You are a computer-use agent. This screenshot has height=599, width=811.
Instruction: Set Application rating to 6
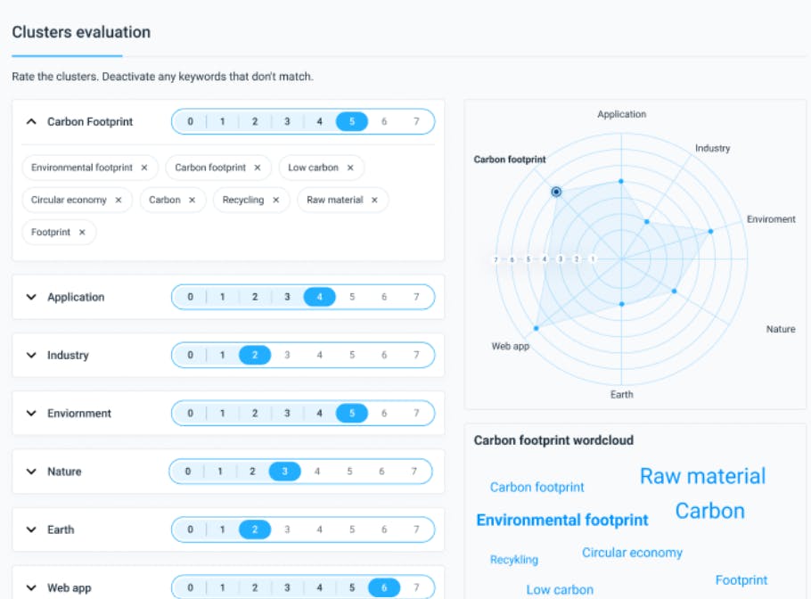click(384, 297)
